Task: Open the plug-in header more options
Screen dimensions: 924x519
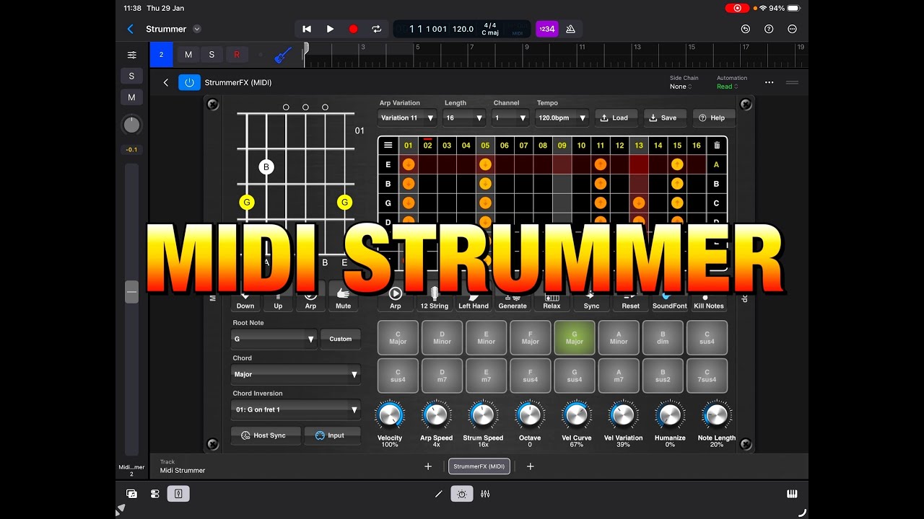Action: pos(769,82)
